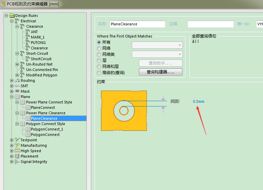Select the 所有 radio button
The height and width of the screenshot is (190, 263).
99,42
